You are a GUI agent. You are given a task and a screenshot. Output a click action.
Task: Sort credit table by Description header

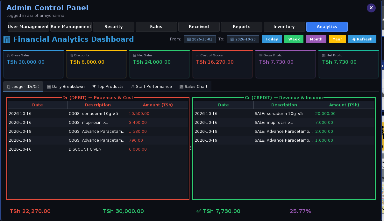pos(284,105)
